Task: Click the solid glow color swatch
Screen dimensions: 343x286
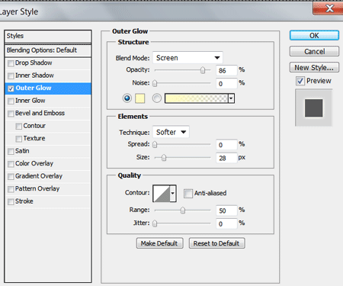Action: click(x=140, y=98)
